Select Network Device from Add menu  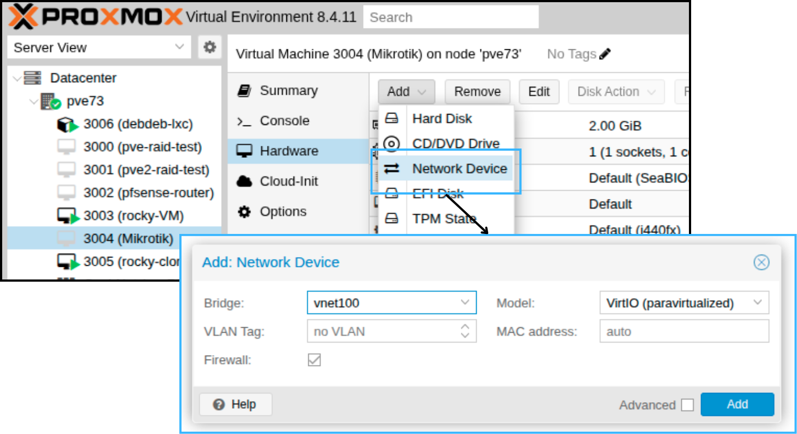click(x=459, y=169)
